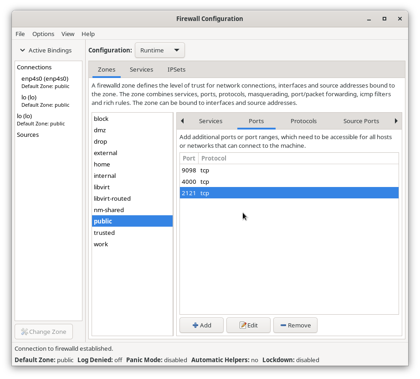
Task: Switch to the Zones tab
Action: click(106, 70)
